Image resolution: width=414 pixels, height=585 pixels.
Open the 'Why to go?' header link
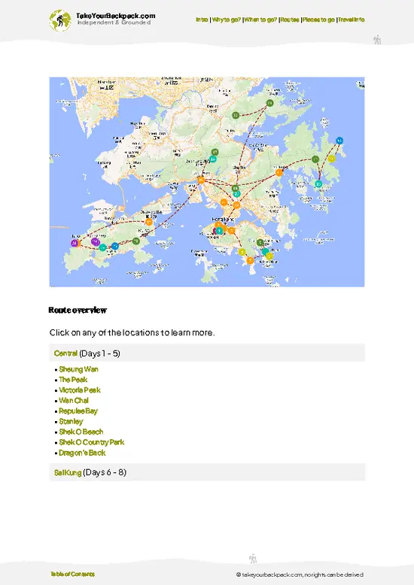226,20
